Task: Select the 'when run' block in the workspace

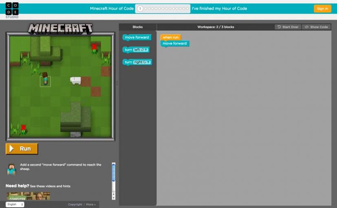Action: tap(170, 37)
